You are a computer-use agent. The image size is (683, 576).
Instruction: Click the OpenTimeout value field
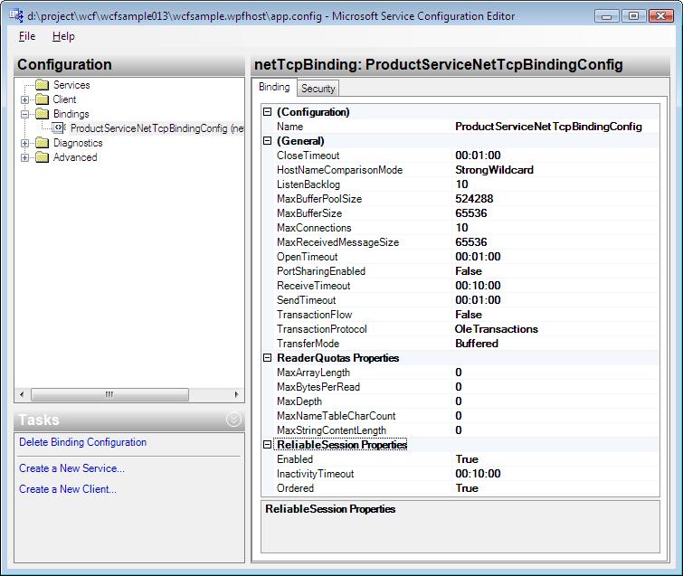(556, 257)
